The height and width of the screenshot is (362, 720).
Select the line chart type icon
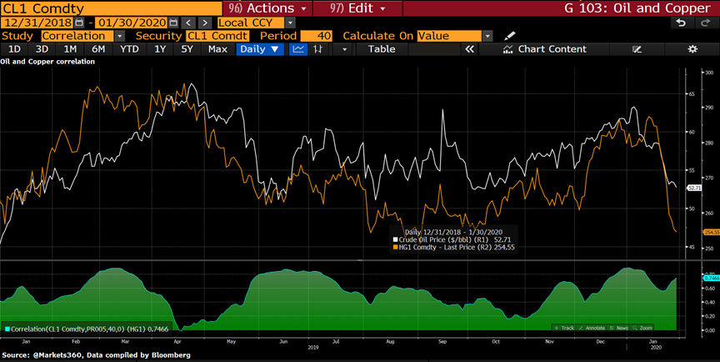point(298,49)
